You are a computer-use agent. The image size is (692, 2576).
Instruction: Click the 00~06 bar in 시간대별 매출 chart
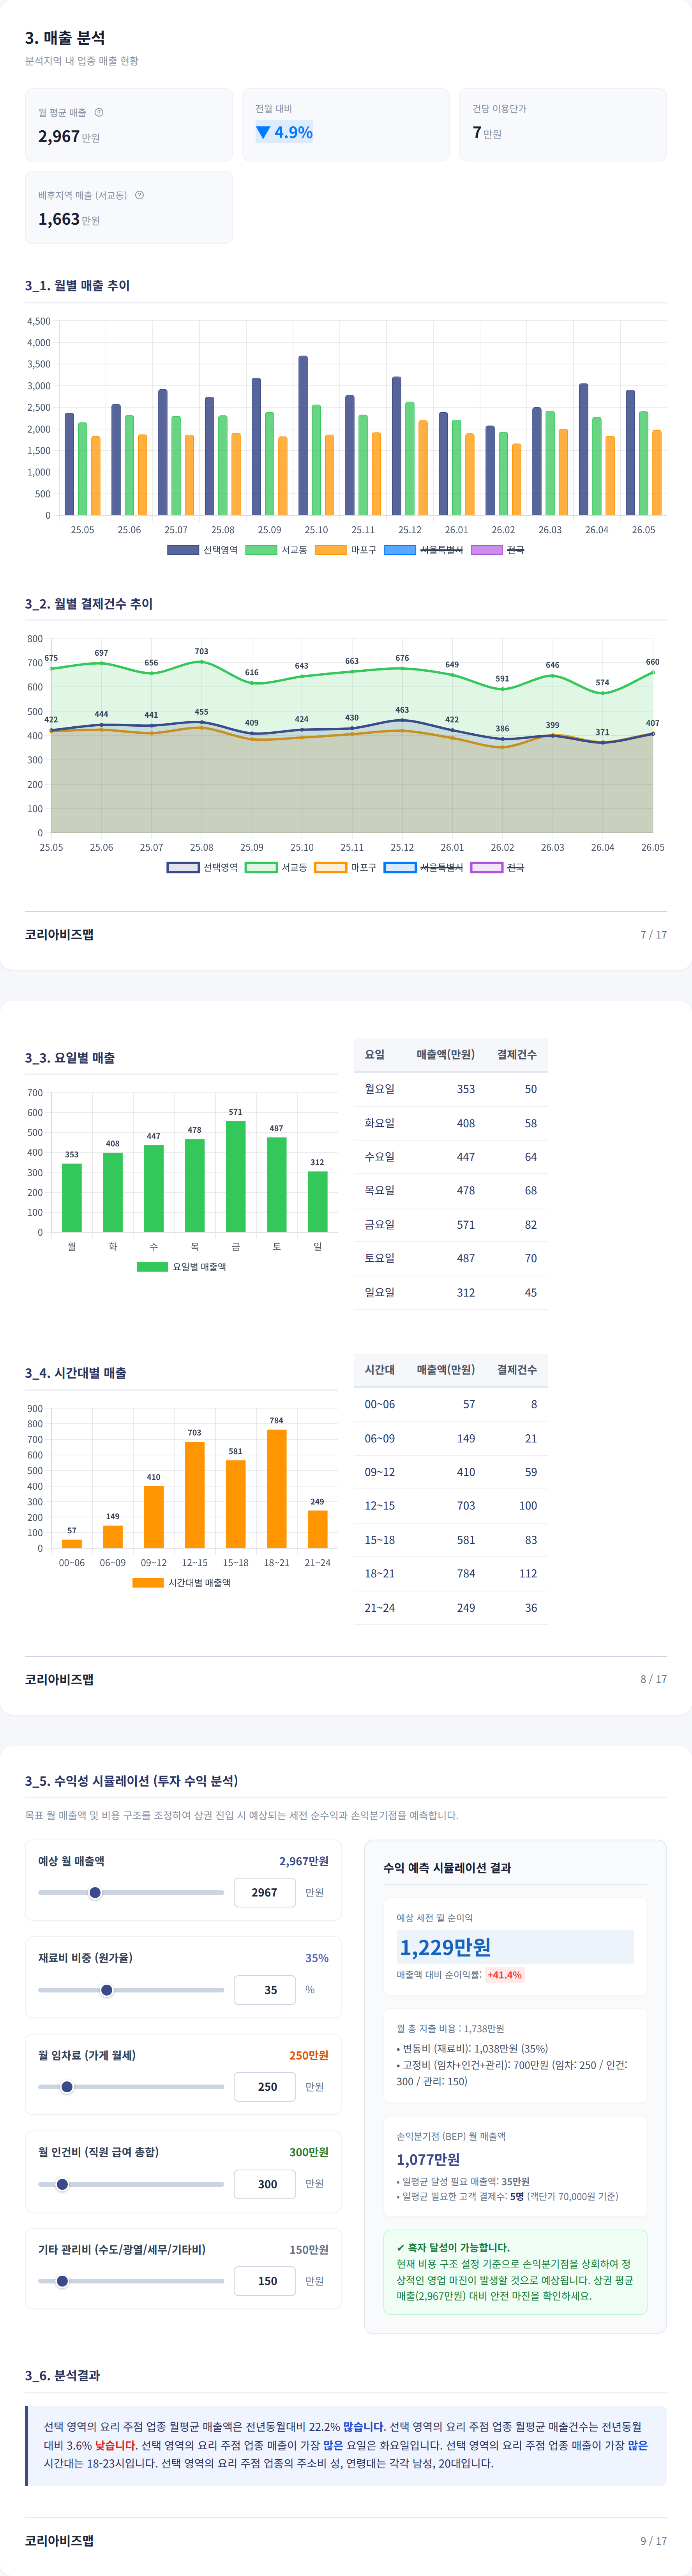(72, 1544)
